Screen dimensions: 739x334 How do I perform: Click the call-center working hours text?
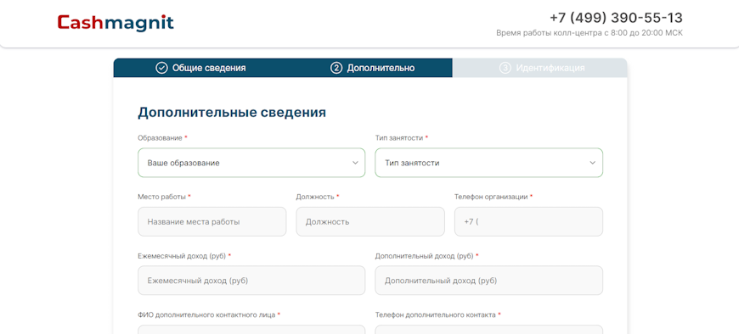(590, 33)
